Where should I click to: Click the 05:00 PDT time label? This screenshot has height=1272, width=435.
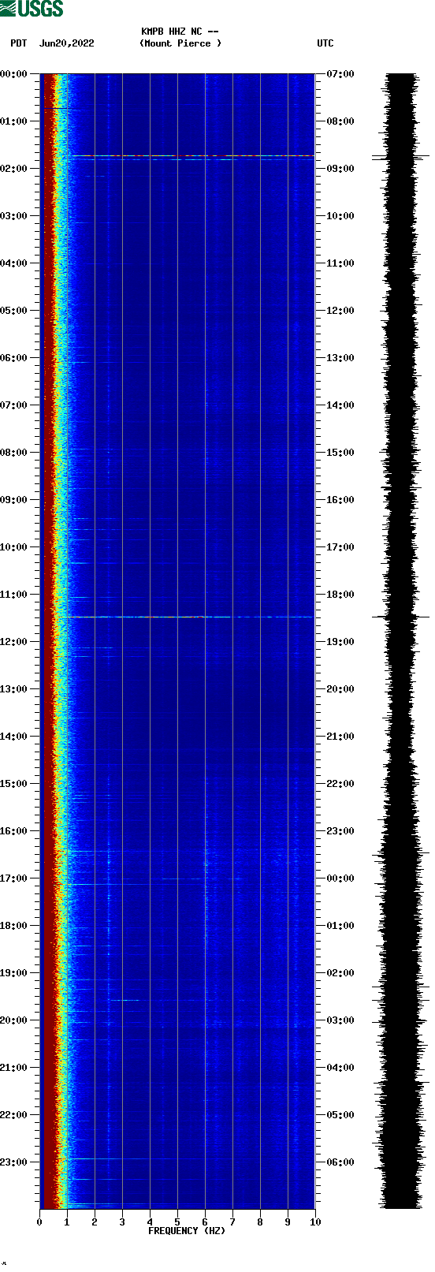(x=14, y=311)
